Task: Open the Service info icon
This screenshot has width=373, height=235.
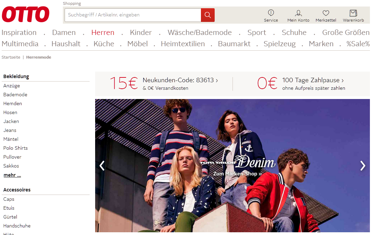Action: click(271, 16)
